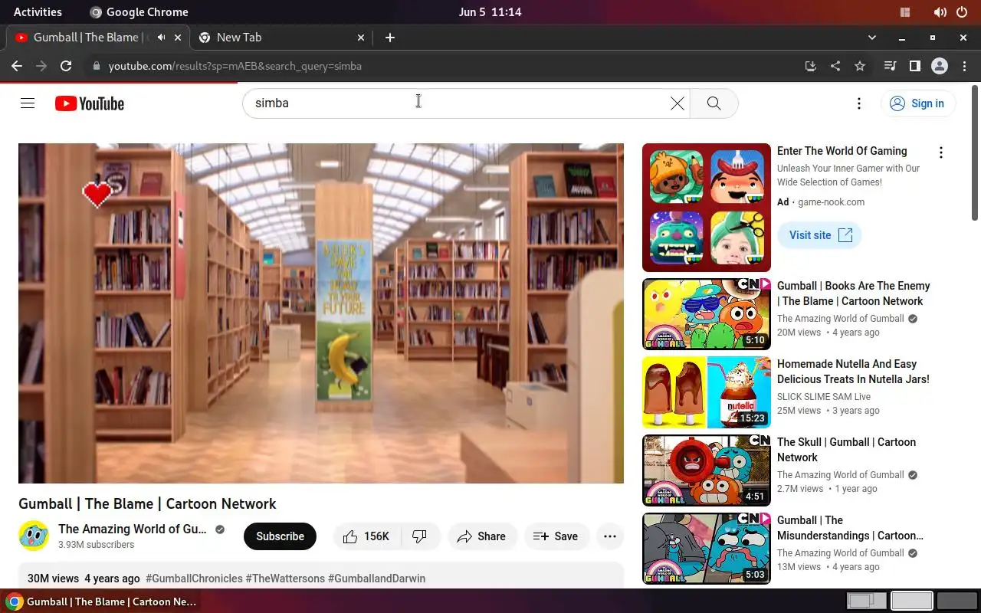Like the video with thumbs up 156K
981x613 pixels.
click(367, 536)
